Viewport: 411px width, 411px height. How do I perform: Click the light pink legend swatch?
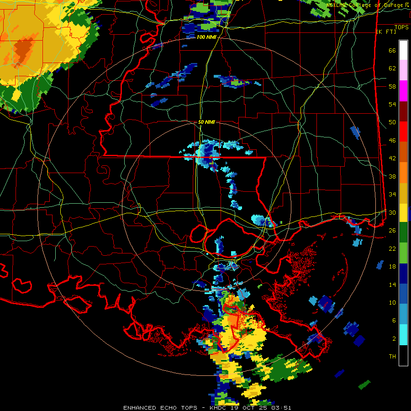pos(403,70)
